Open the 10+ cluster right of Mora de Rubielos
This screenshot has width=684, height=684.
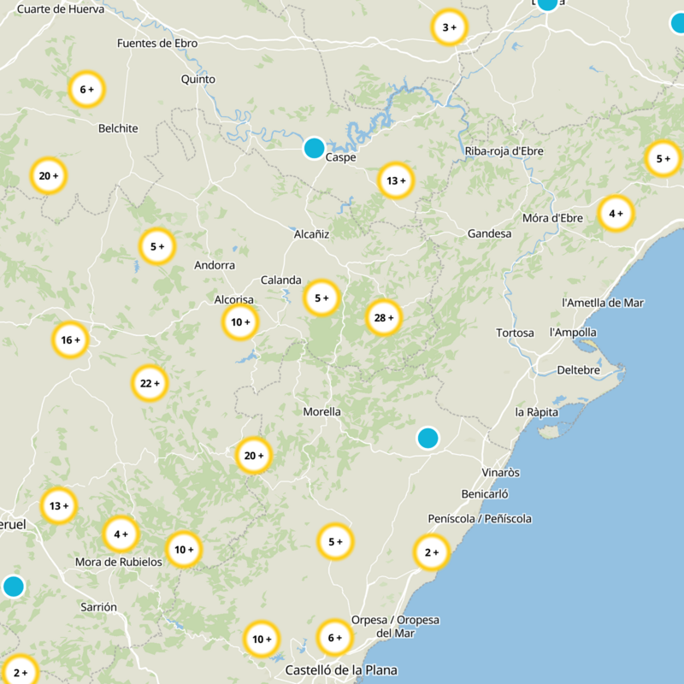(184, 550)
